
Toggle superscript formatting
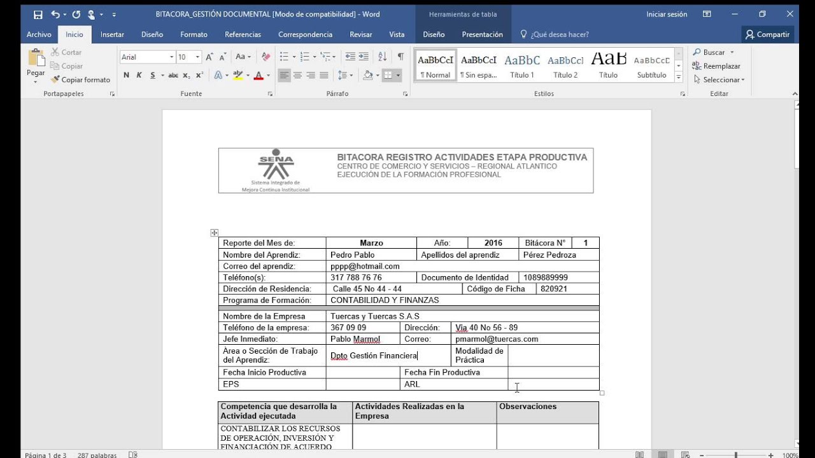pos(199,75)
